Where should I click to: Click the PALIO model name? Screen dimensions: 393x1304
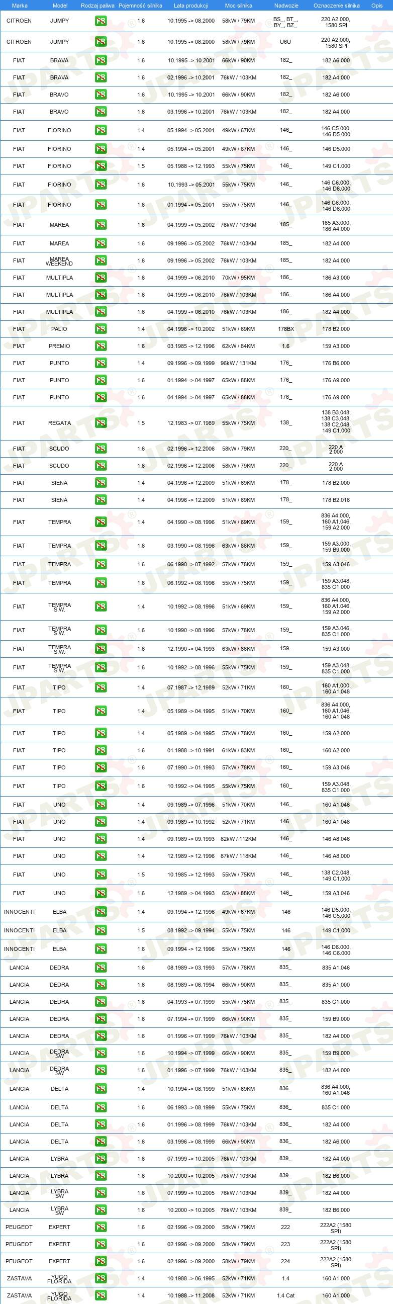[59, 329]
